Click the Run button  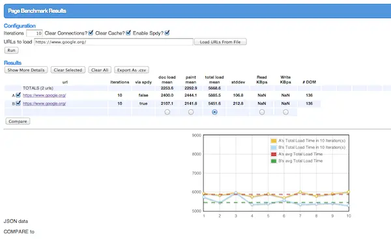pyautogui.click(x=11, y=50)
